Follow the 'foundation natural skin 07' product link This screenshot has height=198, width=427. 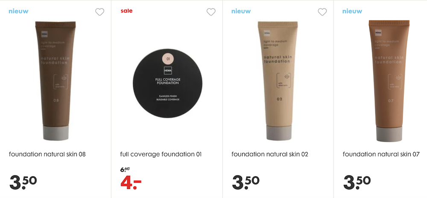pos(381,154)
